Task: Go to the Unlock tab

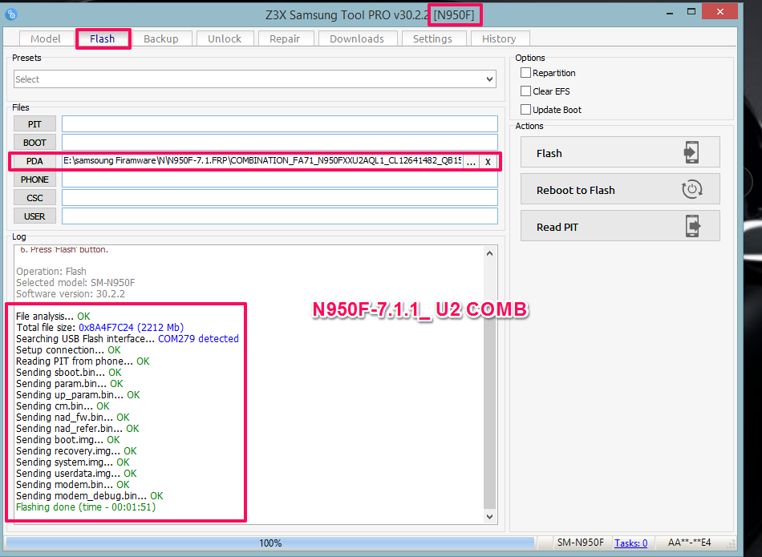Action: (225, 38)
